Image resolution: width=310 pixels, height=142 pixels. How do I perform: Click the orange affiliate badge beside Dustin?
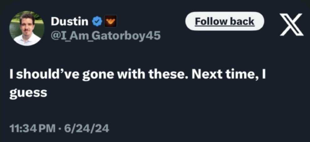point(110,22)
